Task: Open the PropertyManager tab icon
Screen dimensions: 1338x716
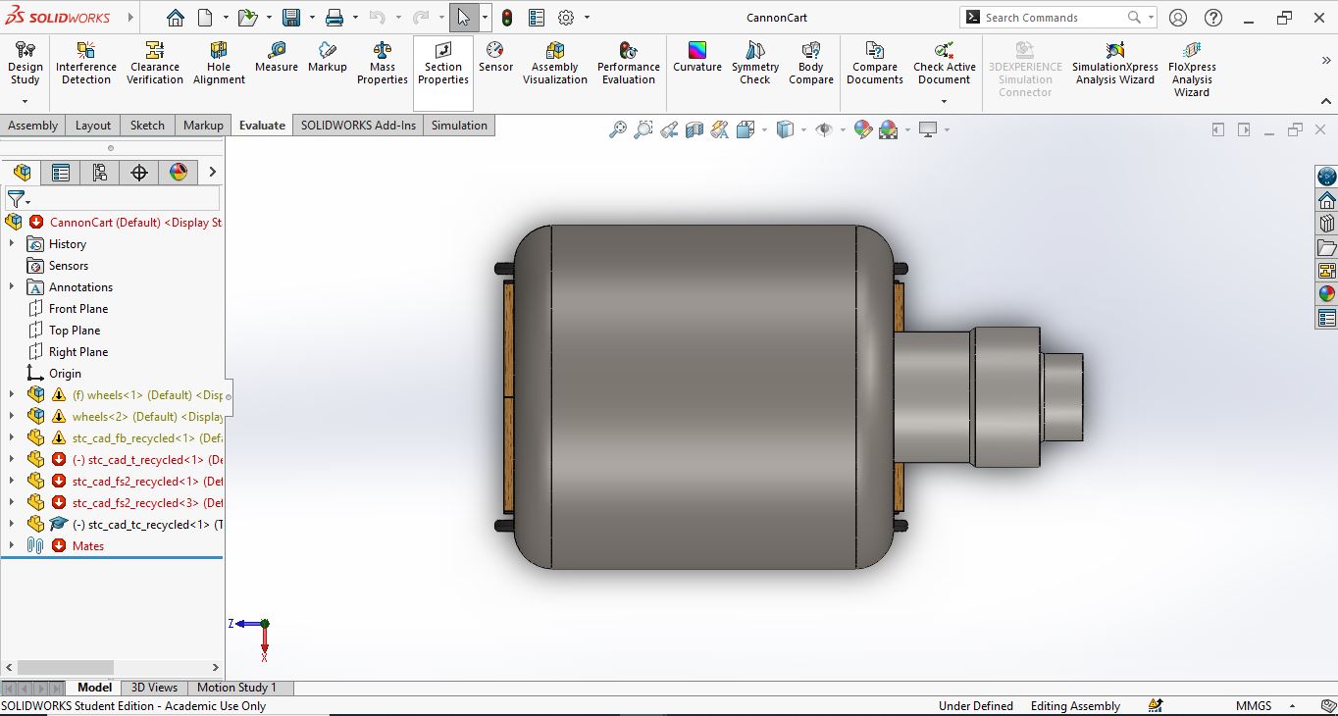Action: pos(61,173)
